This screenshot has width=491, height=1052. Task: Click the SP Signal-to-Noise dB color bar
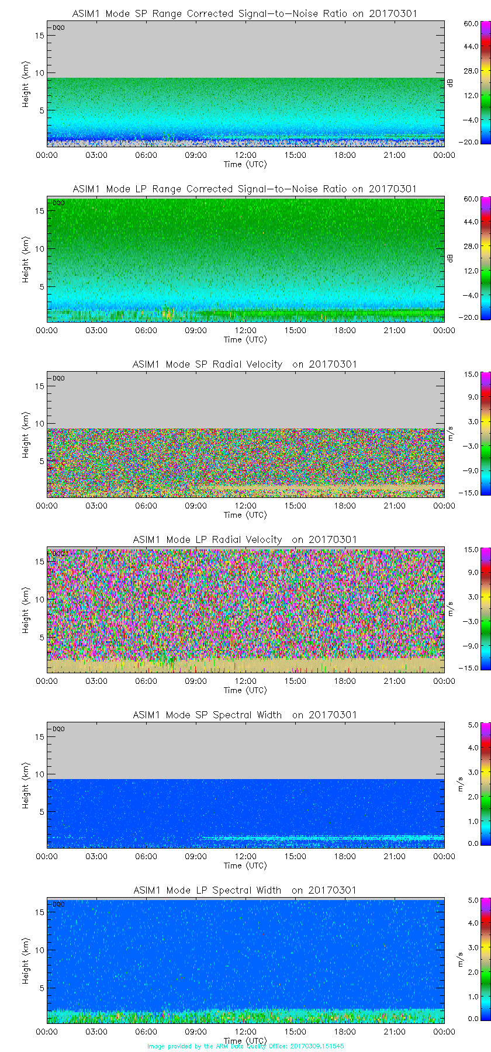tap(471, 83)
